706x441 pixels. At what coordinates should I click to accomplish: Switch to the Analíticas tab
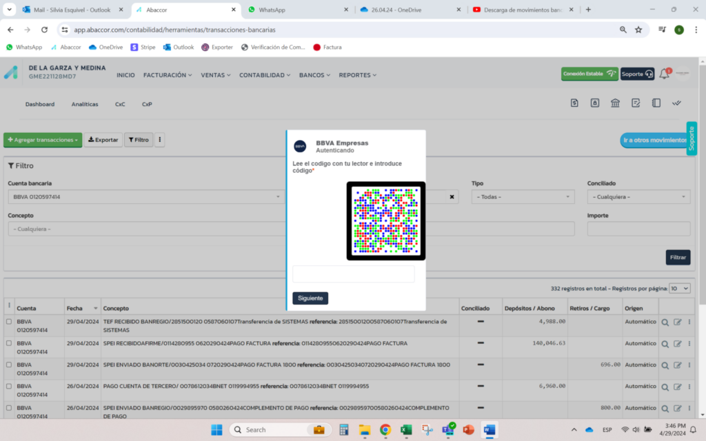[85, 104]
